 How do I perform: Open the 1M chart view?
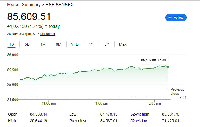tap(43, 44)
